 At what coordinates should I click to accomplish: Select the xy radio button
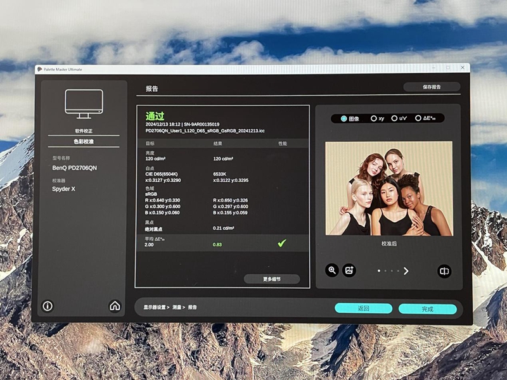coord(374,118)
